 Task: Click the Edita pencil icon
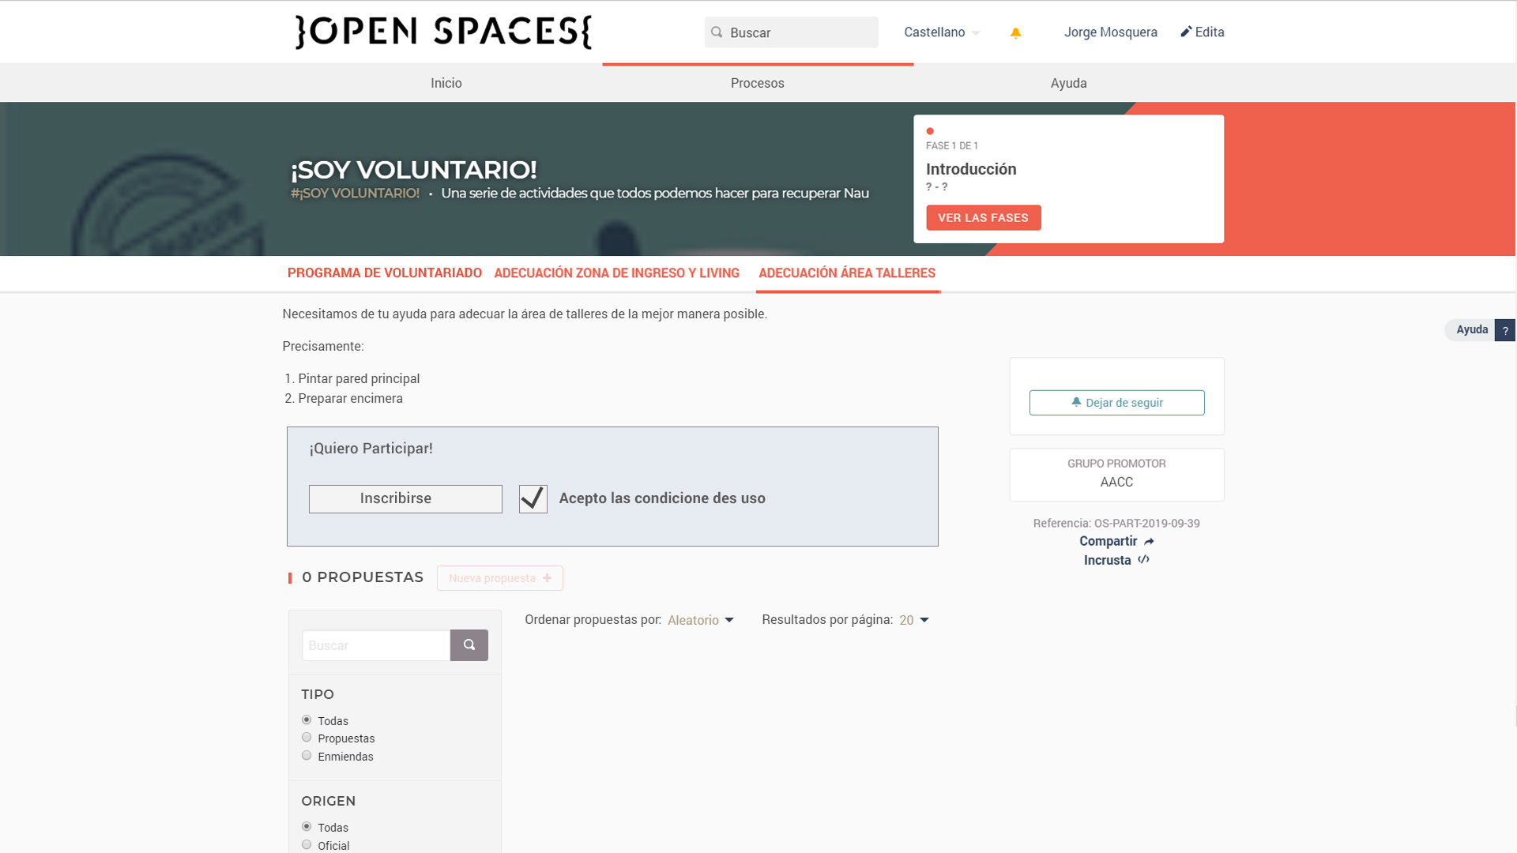pos(1185,32)
